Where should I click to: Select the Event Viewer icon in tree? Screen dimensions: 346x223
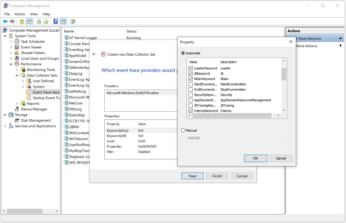point(17,47)
